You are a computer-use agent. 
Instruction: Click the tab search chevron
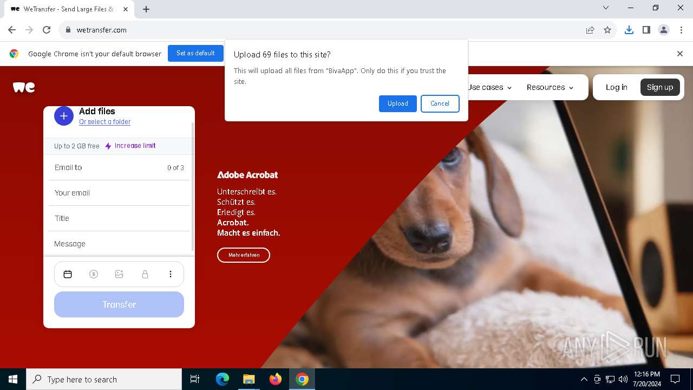pos(606,8)
